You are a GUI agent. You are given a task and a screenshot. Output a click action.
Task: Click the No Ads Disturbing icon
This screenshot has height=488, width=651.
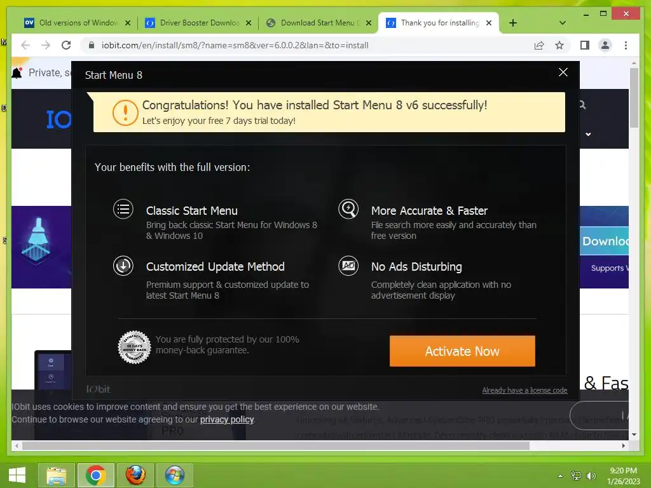click(x=348, y=266)
